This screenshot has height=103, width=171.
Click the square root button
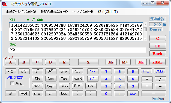pyautogui.click(x=37, y=71)
